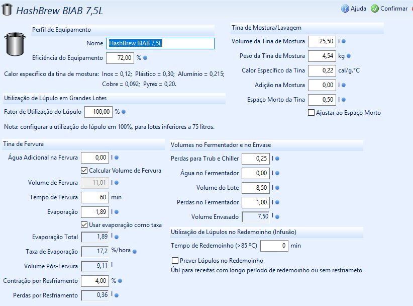Click the info dot beside Taxa de Evaporação
Screen dimensions: 413x306
click(x=135, y=252)
